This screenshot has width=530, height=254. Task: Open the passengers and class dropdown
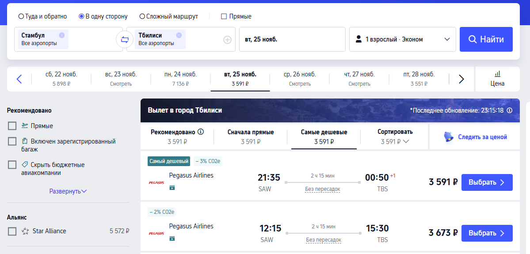pyautogui.click(x=402, y=39)
